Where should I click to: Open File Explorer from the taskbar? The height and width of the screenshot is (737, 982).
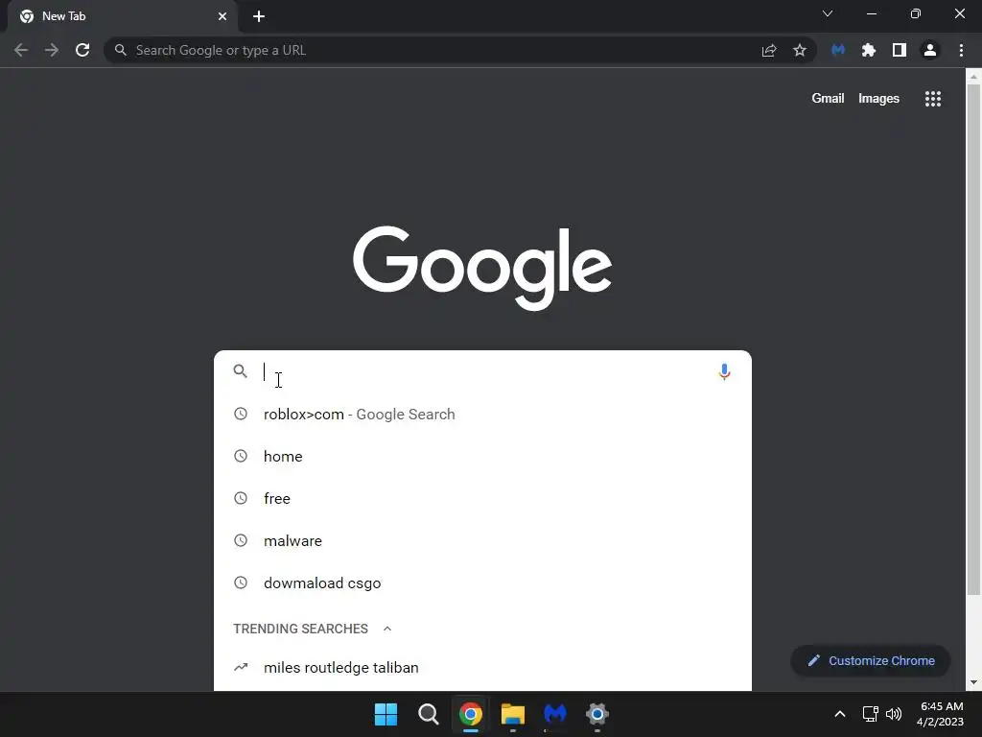pyautogui.click(x=512, y=714)
